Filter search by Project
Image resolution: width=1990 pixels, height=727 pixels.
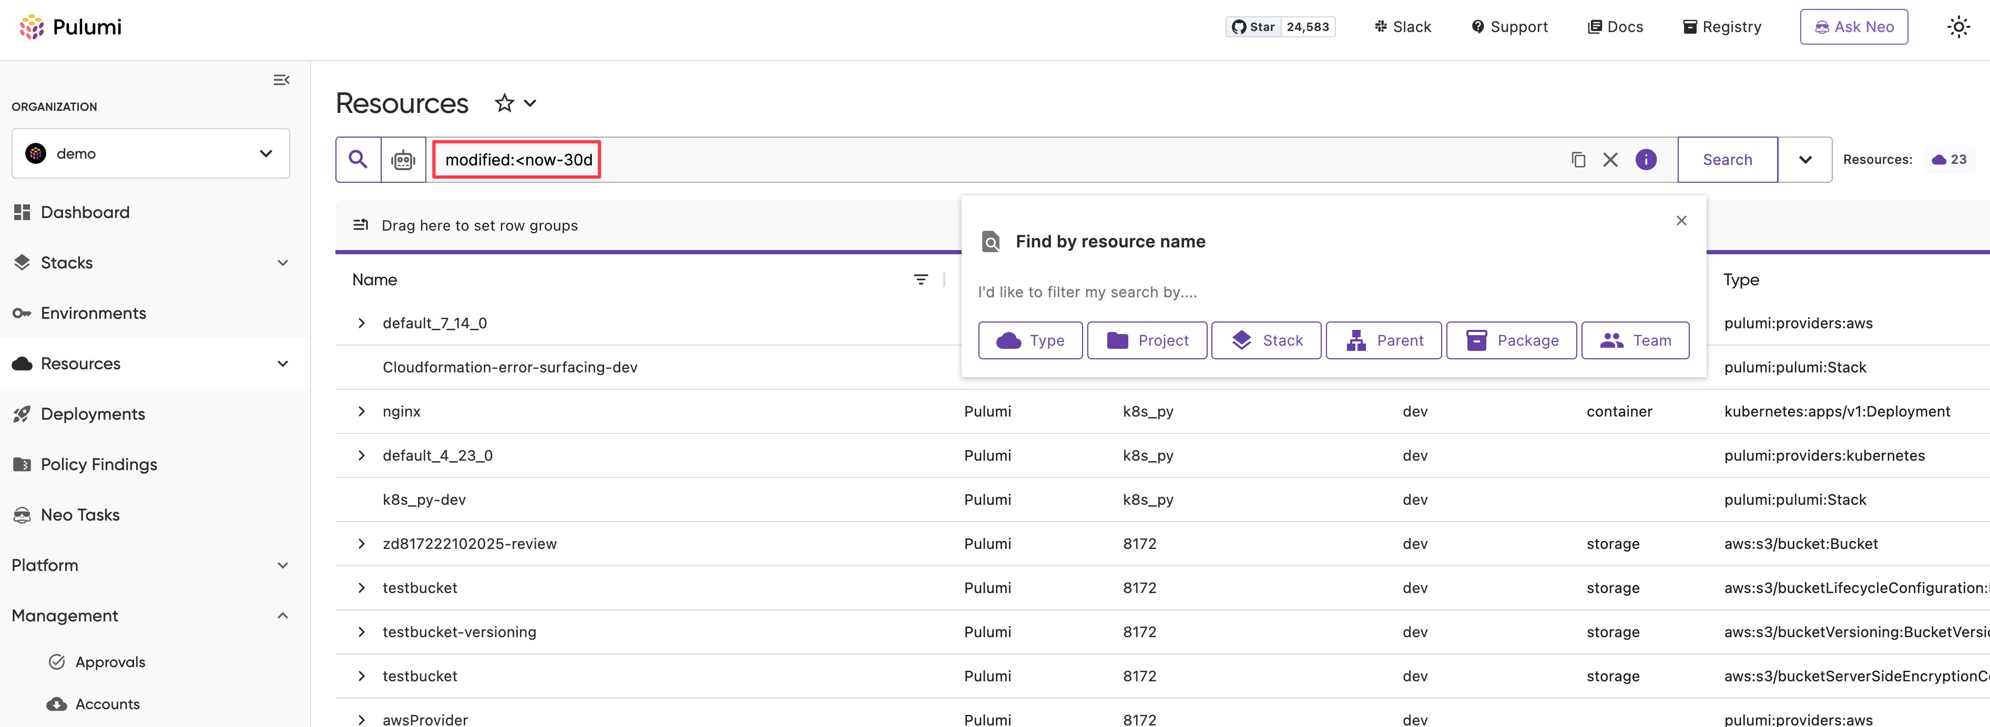[x=1147, y=340]
